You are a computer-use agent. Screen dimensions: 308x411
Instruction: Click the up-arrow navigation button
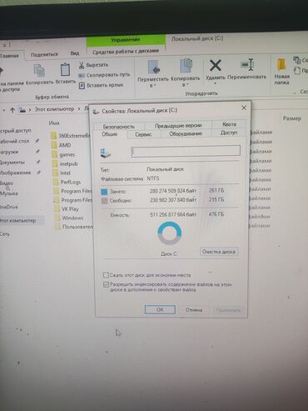point(12,110)
